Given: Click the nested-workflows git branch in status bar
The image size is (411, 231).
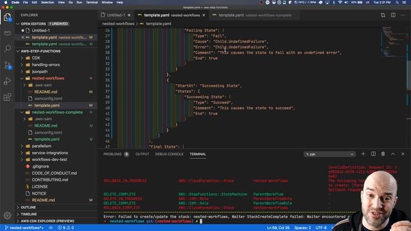Looking at the screenshot, I should click(x=24, y=228).
